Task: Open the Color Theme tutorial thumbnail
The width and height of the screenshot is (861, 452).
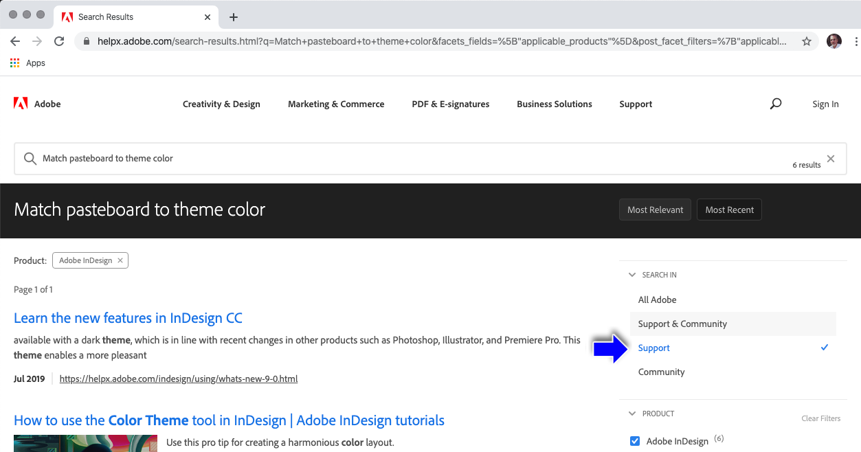Action: pos(85,443)
